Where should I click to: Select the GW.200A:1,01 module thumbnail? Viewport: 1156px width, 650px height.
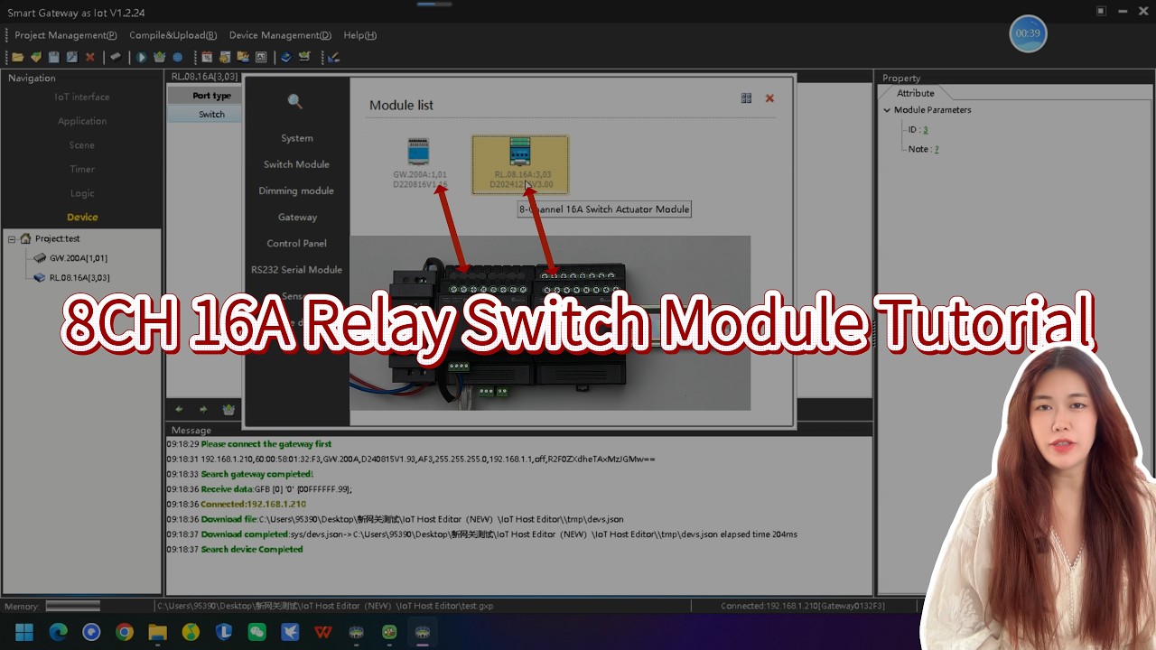coord(419,164)
